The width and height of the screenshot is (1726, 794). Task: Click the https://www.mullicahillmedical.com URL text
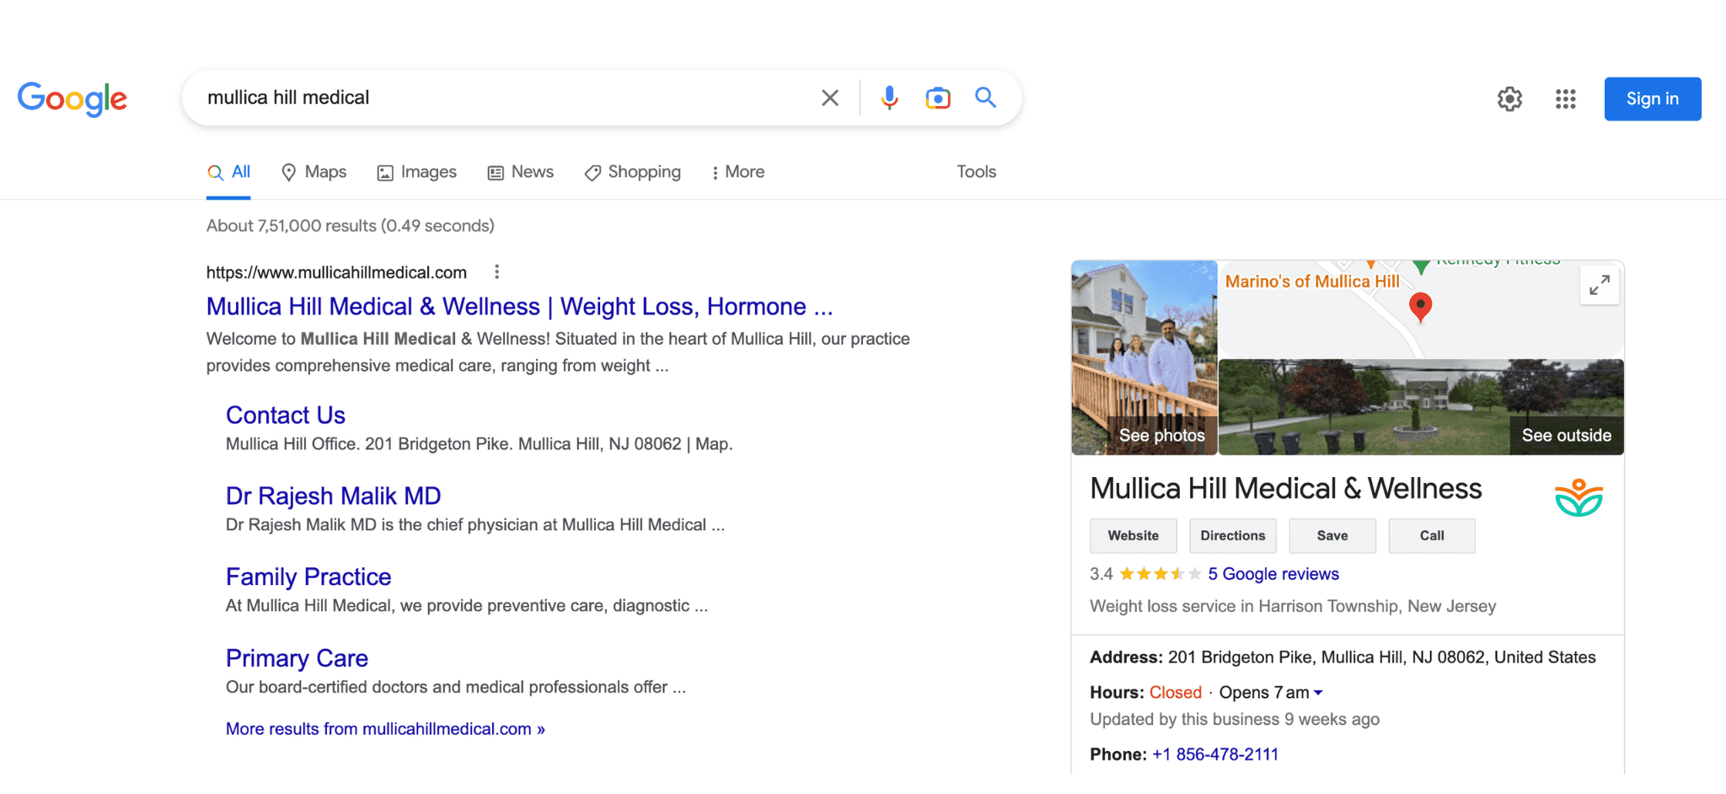point(336,272)
